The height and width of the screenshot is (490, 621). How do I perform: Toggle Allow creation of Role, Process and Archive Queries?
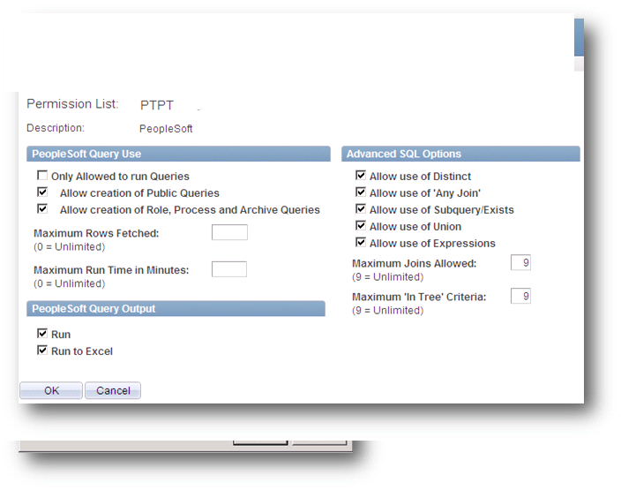(x=42, y=209)
